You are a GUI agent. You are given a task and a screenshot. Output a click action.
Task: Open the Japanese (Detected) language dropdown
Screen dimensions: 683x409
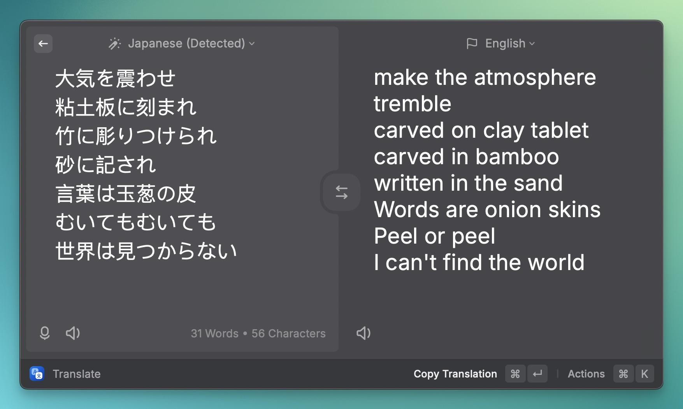coord(186,44)
